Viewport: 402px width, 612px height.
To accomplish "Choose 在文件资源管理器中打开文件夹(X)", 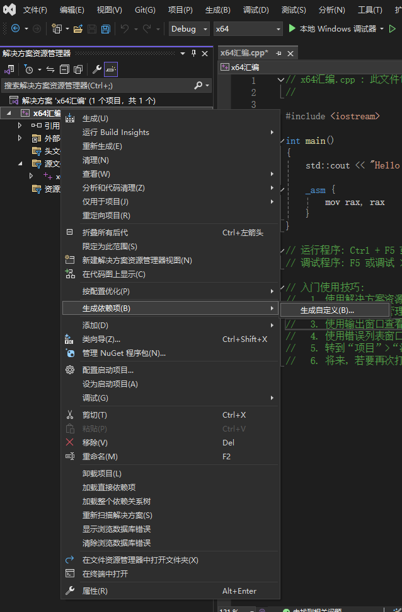I will click(170, 560).
